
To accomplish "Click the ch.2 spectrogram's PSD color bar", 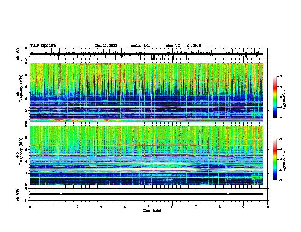I will click(275, 160).
